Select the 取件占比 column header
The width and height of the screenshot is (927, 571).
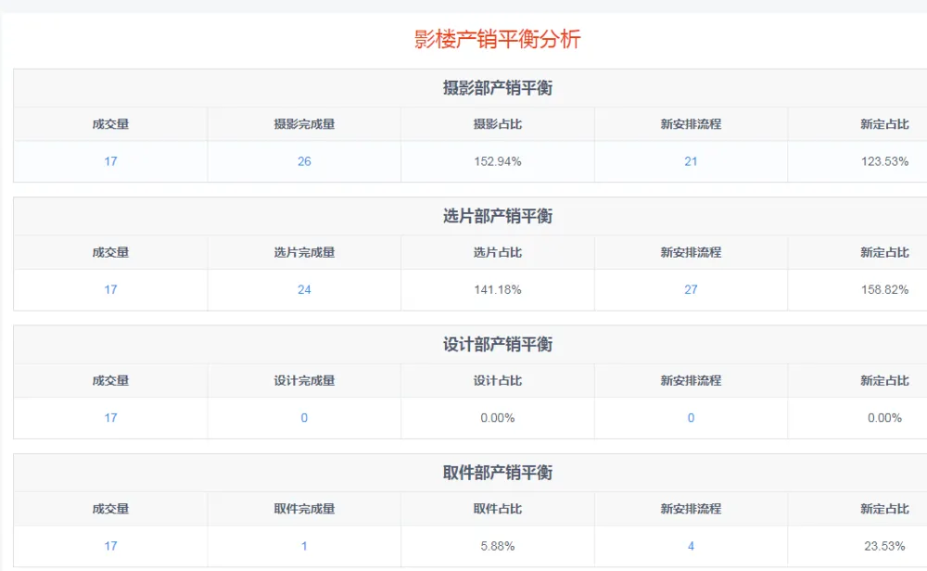coord(498,509)
